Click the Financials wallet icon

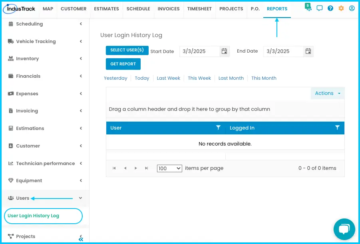coord(11,76)
